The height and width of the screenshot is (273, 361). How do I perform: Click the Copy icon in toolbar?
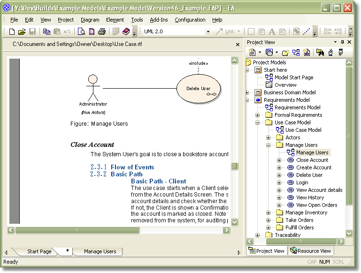(x=46, y=32)
